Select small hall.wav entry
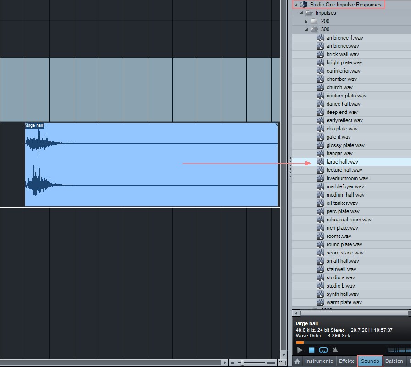The width and height of the screenshot is (411, 367). (x=351, y=261)
